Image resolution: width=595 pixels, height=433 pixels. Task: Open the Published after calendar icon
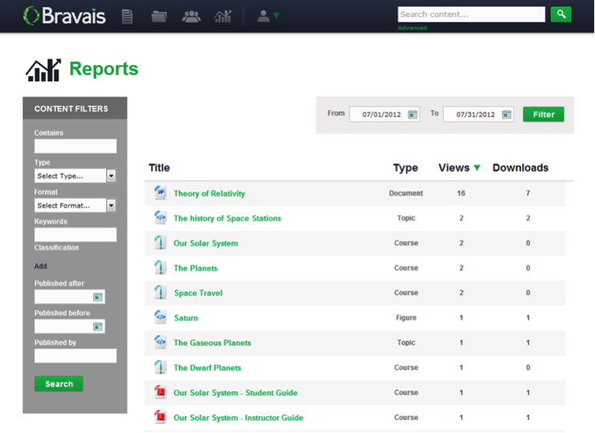98,297
